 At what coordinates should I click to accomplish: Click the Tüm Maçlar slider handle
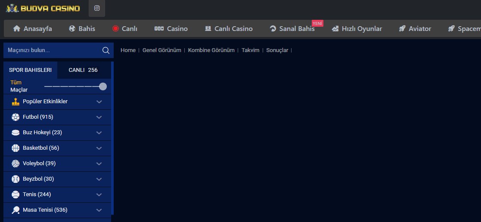click(x=103, y=86)
